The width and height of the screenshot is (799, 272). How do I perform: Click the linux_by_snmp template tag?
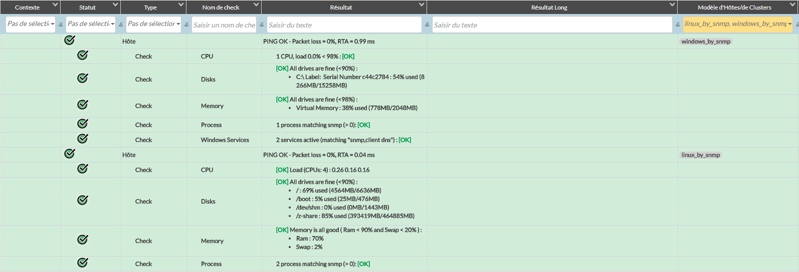(x=700, y=155)
